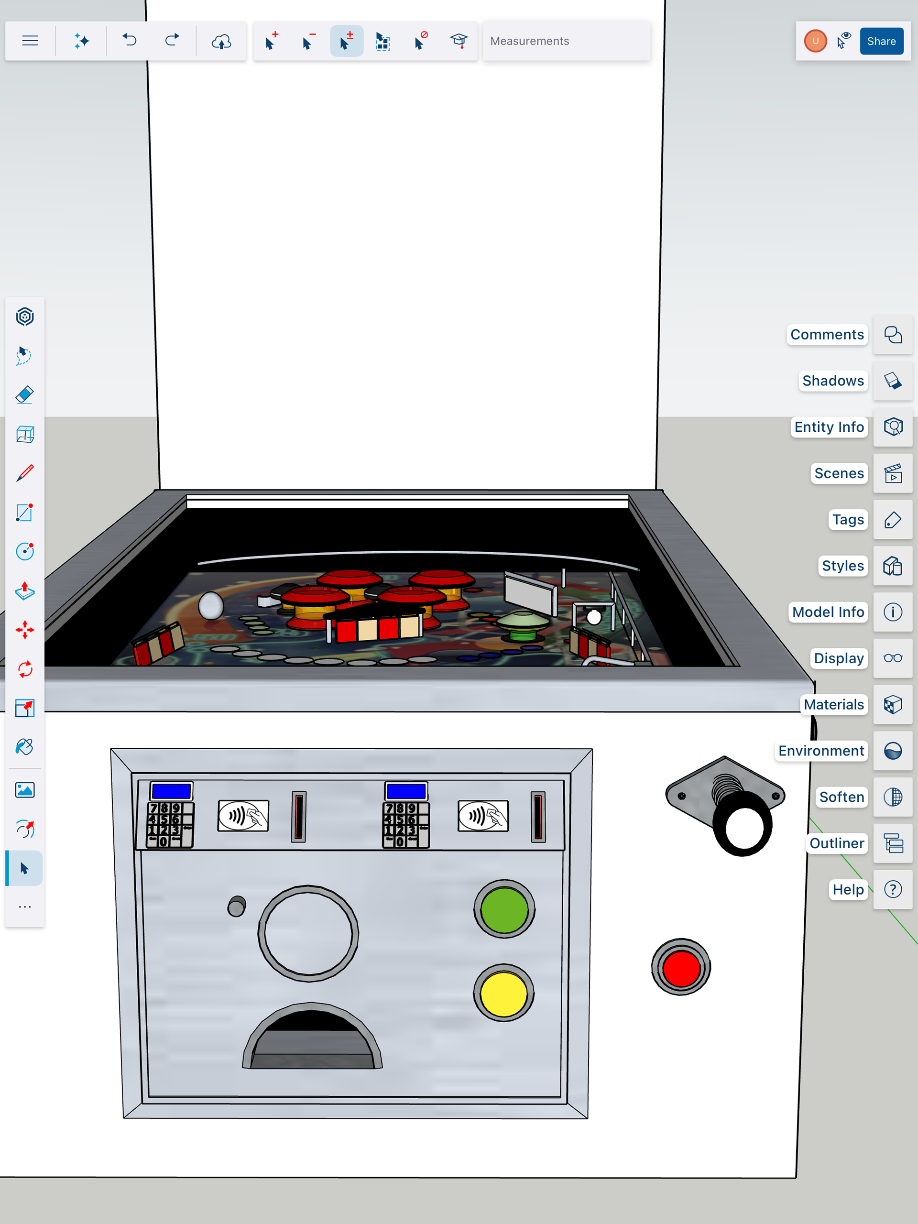
Task: Enable the add-to-selection cursor mode
Action: click(x=271, y=41)
